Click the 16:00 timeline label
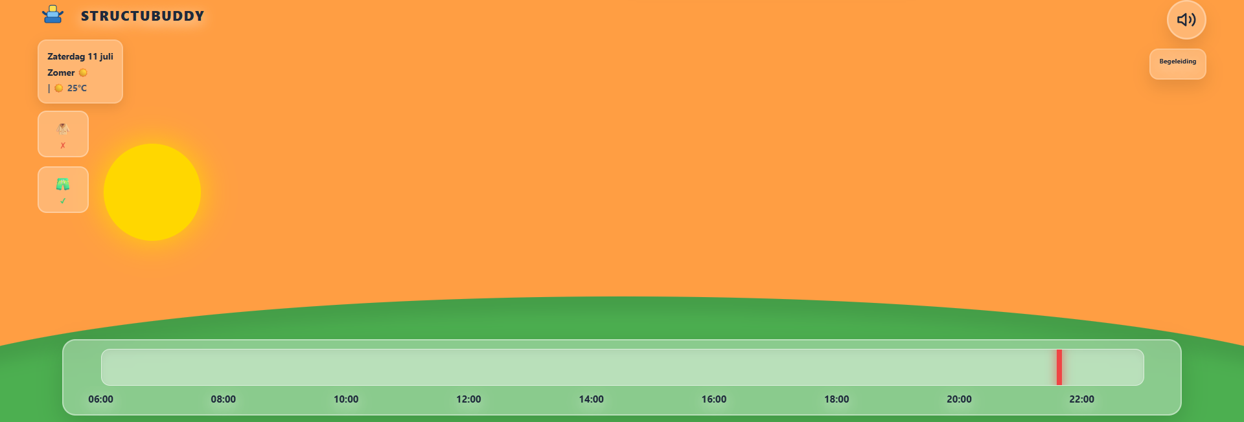1244x422 pixels. tap(714, 399)
